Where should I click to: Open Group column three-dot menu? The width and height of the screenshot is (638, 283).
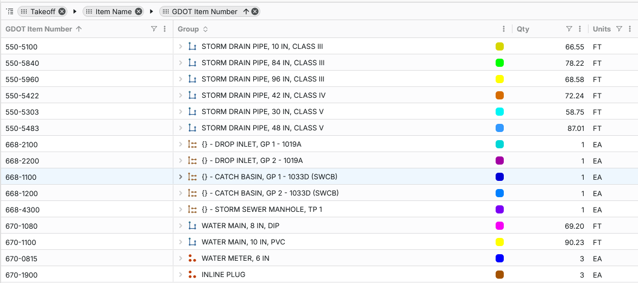pyautogui.click(x=504, y=29)
